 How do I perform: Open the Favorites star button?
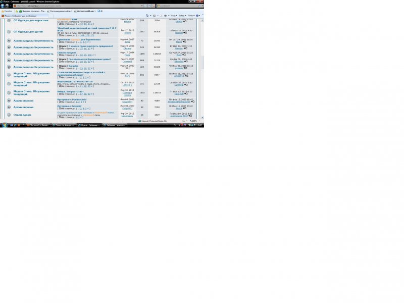(7, 11)
